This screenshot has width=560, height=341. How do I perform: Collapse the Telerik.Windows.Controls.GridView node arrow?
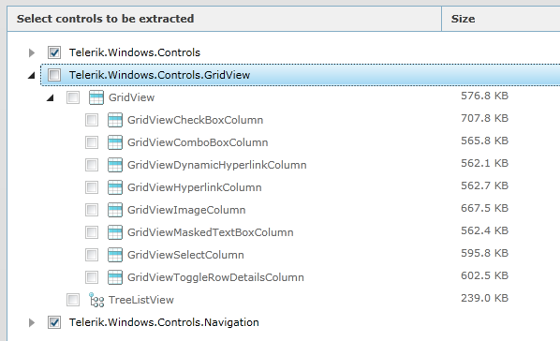coord(32,76)
